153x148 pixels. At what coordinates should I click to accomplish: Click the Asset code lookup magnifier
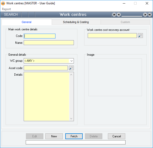(71, 68)
